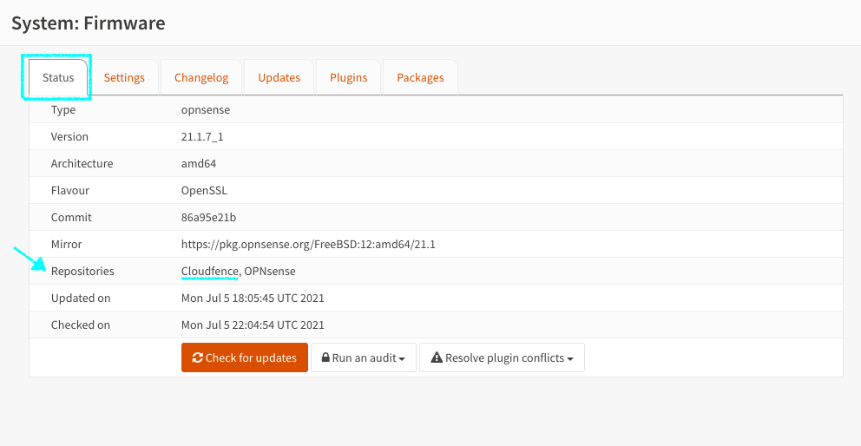Click the OPNsense repository name
This screenshot has width=861, height=446.
(x=270, y=271)
